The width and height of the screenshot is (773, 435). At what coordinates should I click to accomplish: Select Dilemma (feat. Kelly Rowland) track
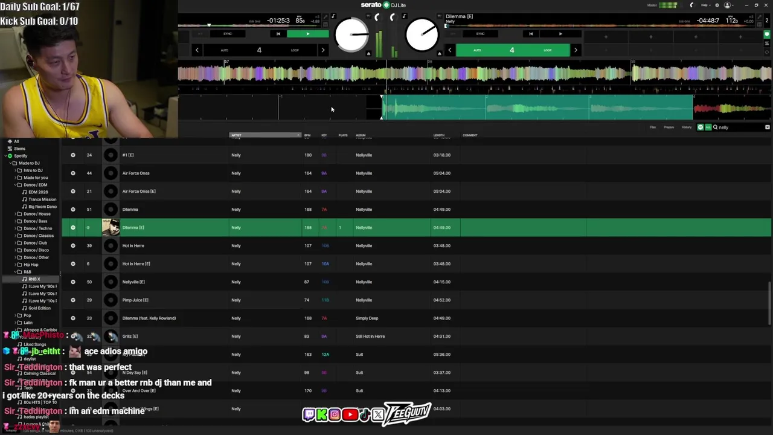coord(416,318)
